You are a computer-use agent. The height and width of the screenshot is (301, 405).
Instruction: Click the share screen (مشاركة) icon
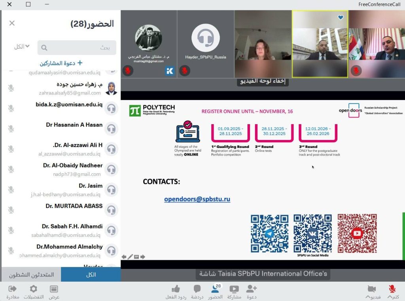234,289
